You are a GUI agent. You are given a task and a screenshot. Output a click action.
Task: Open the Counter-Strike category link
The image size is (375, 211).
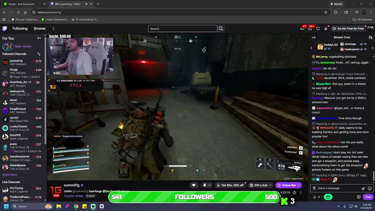74,196
